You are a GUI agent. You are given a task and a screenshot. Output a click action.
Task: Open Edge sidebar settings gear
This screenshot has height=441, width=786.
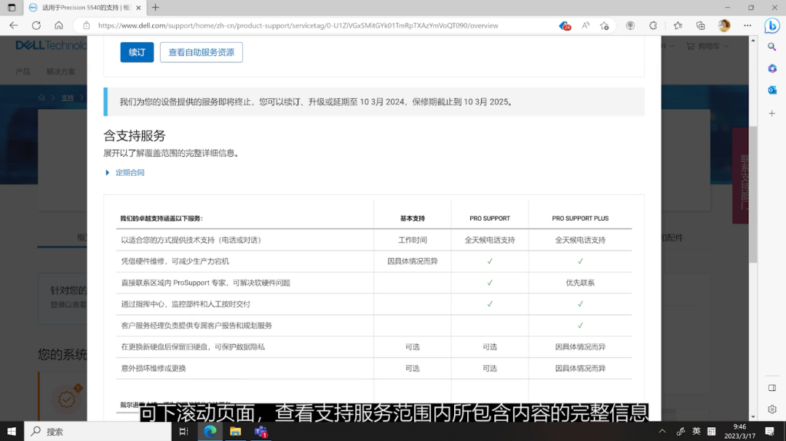pyautogui.click(x=771, y=409)
